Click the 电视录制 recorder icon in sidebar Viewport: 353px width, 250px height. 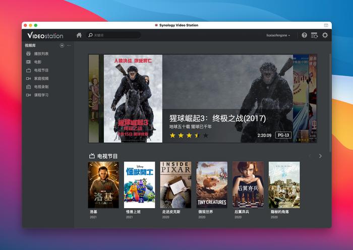pos(28,87)
